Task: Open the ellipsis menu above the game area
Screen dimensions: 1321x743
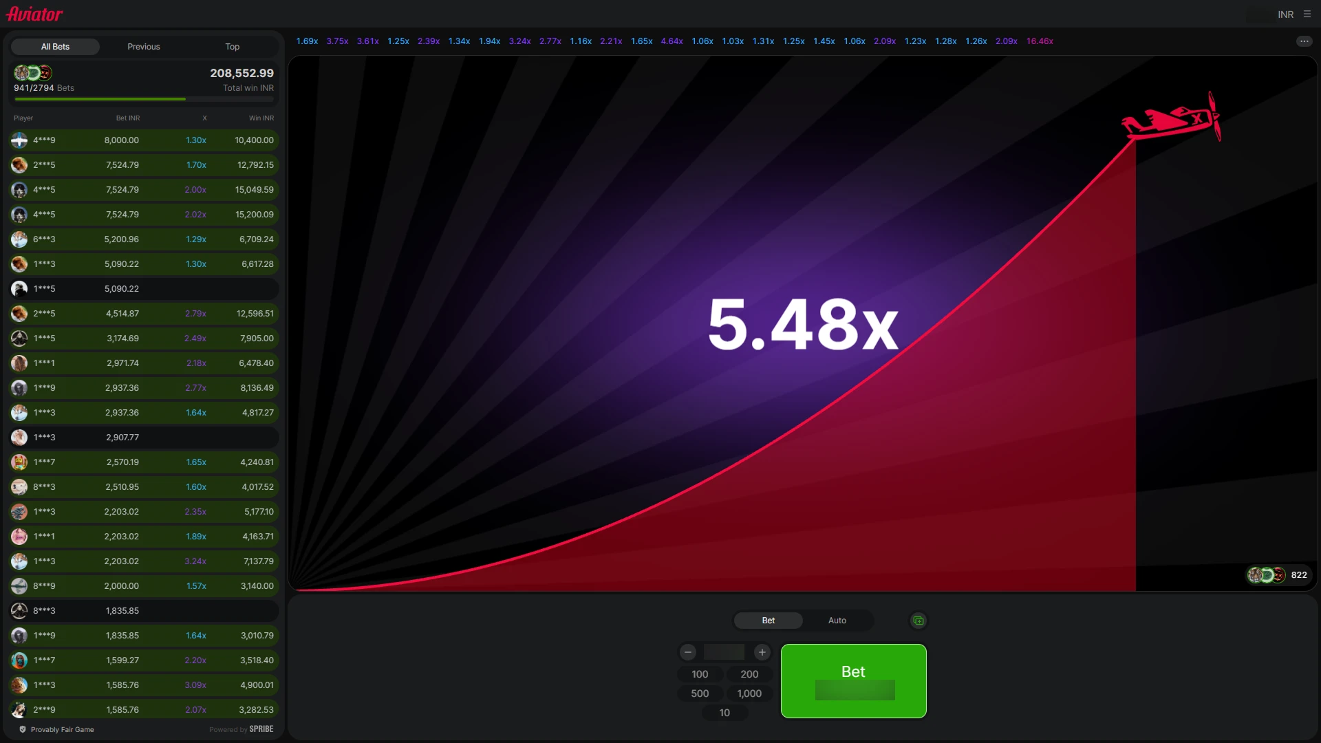Action: 1304,41
